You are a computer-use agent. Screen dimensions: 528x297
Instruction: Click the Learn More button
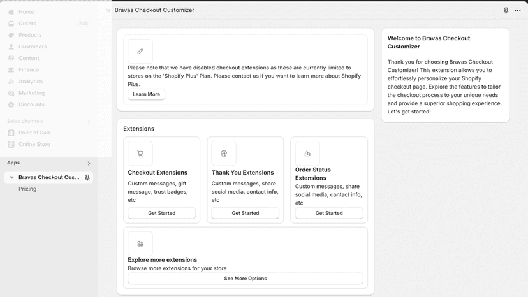click(x=147, y=94)
